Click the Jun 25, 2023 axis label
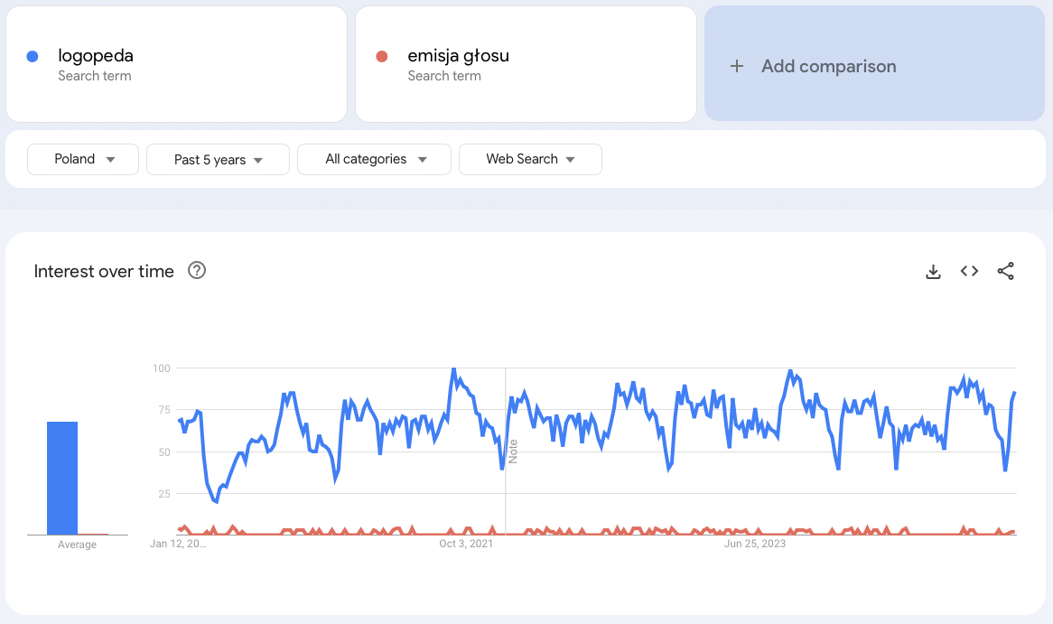 (x=755, y=544)
